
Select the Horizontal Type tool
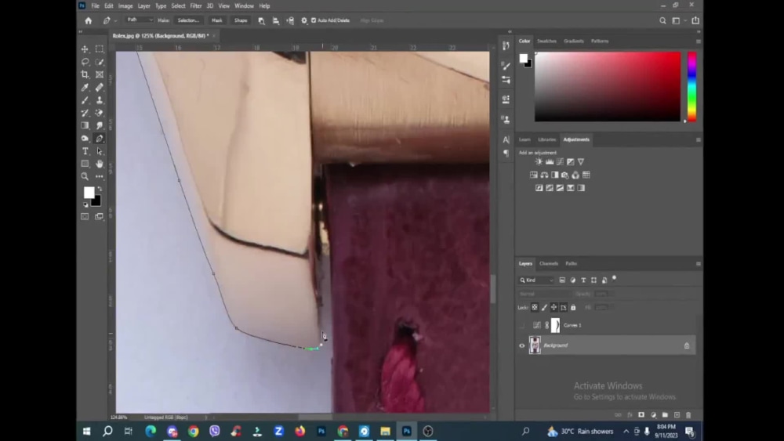pos(85,151)
